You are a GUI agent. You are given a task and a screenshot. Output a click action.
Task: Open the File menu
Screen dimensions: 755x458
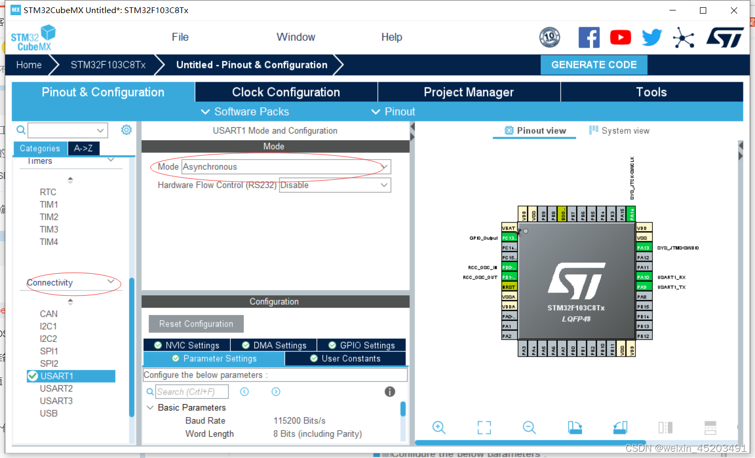tap(180, 37)
